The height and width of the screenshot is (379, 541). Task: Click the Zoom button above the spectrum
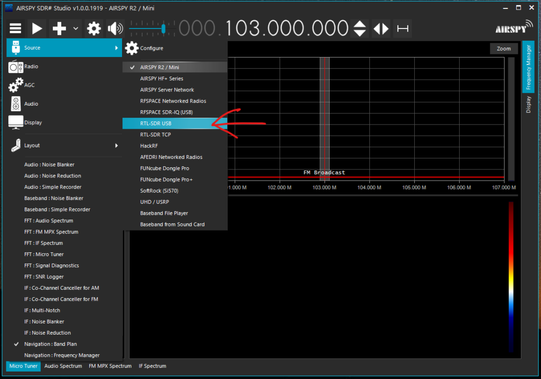[x=503, y=48]
